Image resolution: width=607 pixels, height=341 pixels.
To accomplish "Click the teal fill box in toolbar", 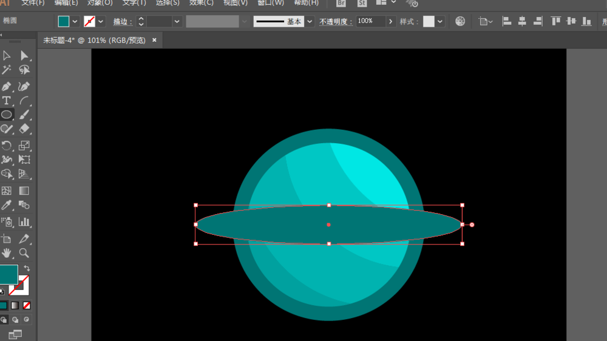I will [8, 274].
